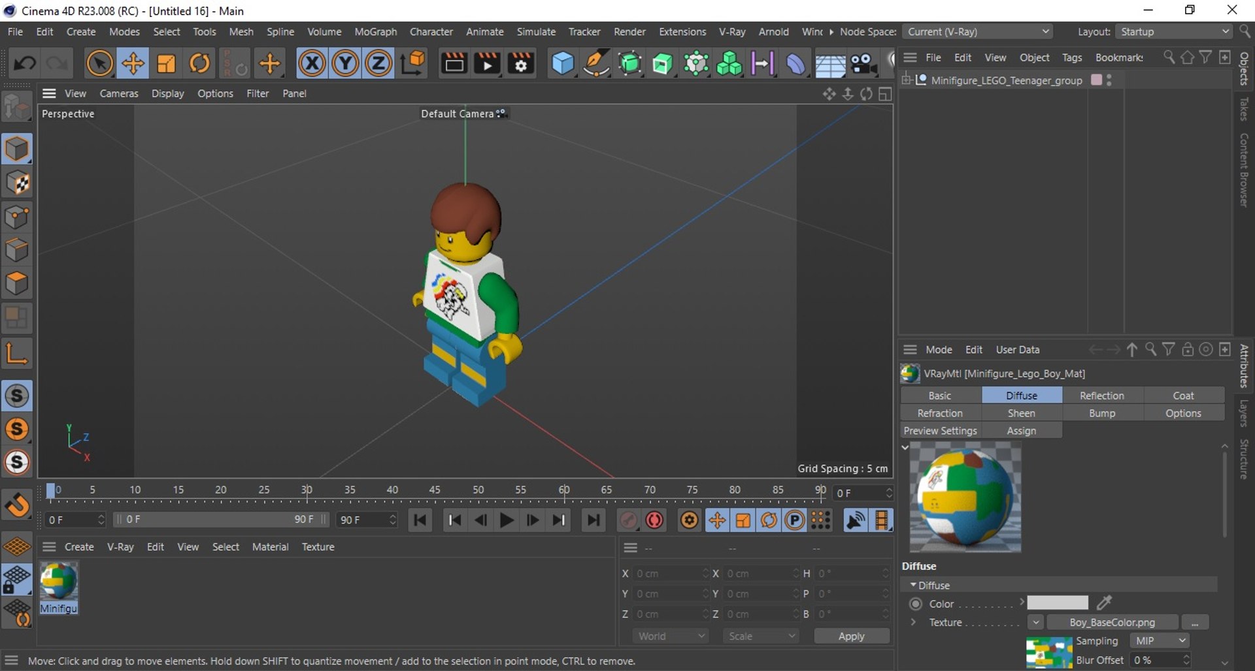Screen dimensions: 1255x671
Task: Toggle Color animation dot radio
Action: (916, 604)
